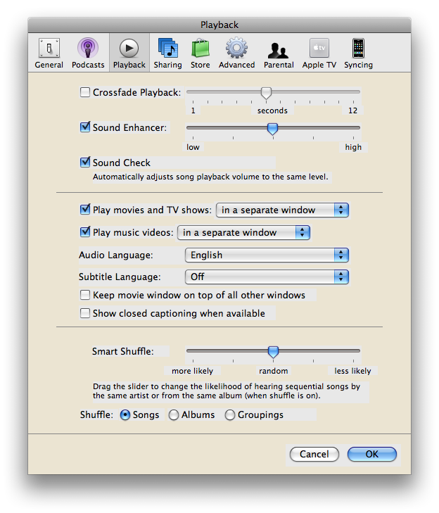Click the "high" Sound Enhancer label
This screenshot has width=439, height=513.
353,147
